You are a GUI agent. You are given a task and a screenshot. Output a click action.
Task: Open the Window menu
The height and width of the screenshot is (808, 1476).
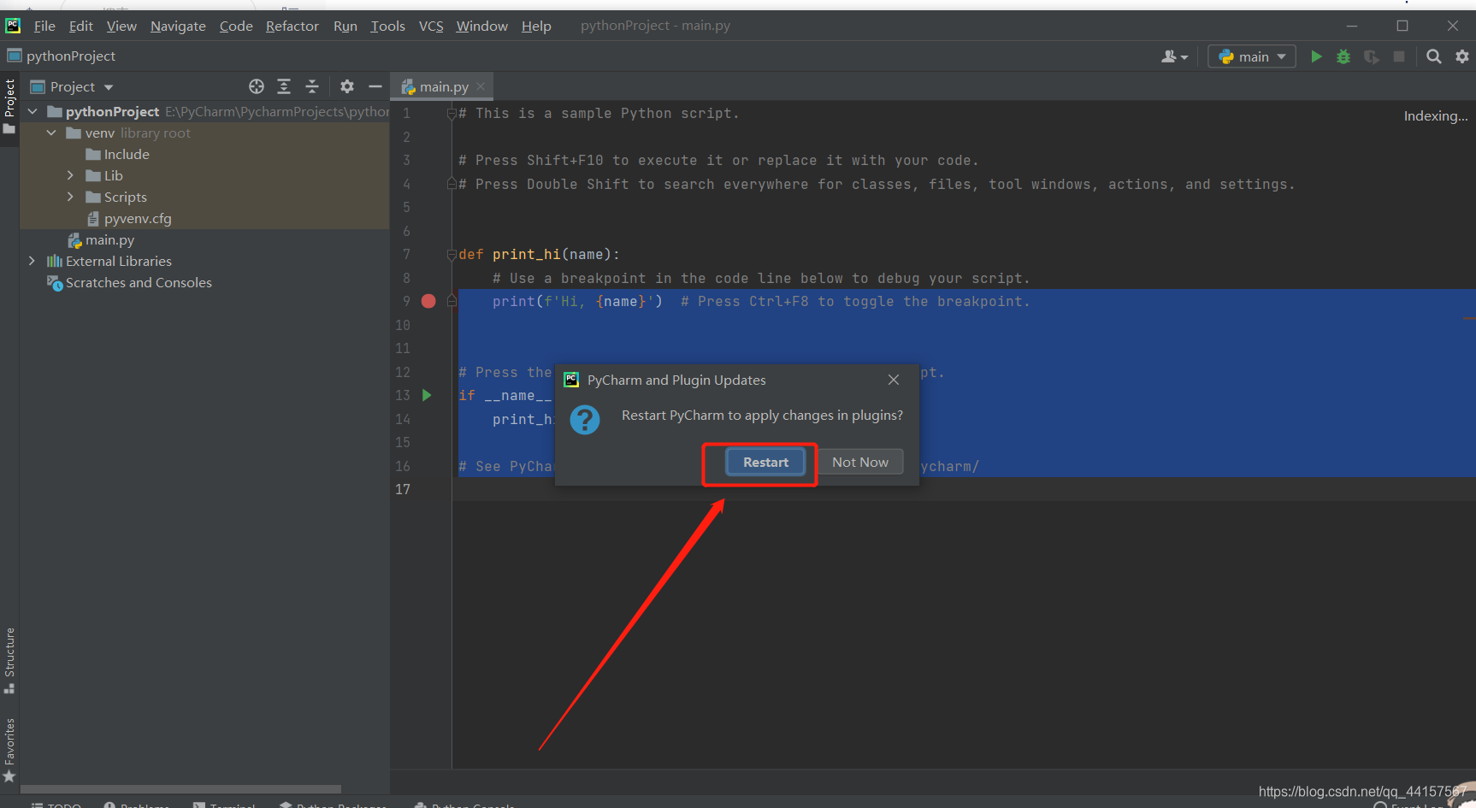click(x=482, y=26)
